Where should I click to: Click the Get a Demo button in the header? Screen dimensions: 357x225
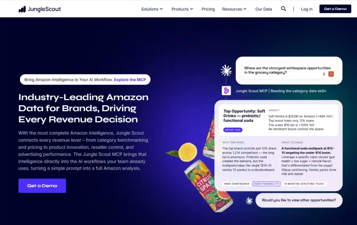tap(335, 9)
